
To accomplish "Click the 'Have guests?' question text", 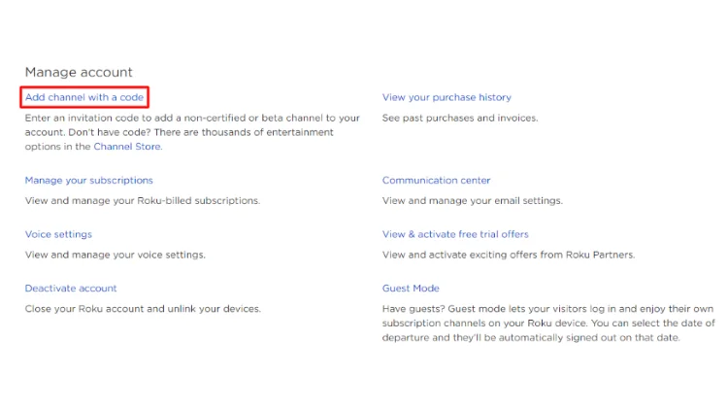I will (x=412, y=309).
